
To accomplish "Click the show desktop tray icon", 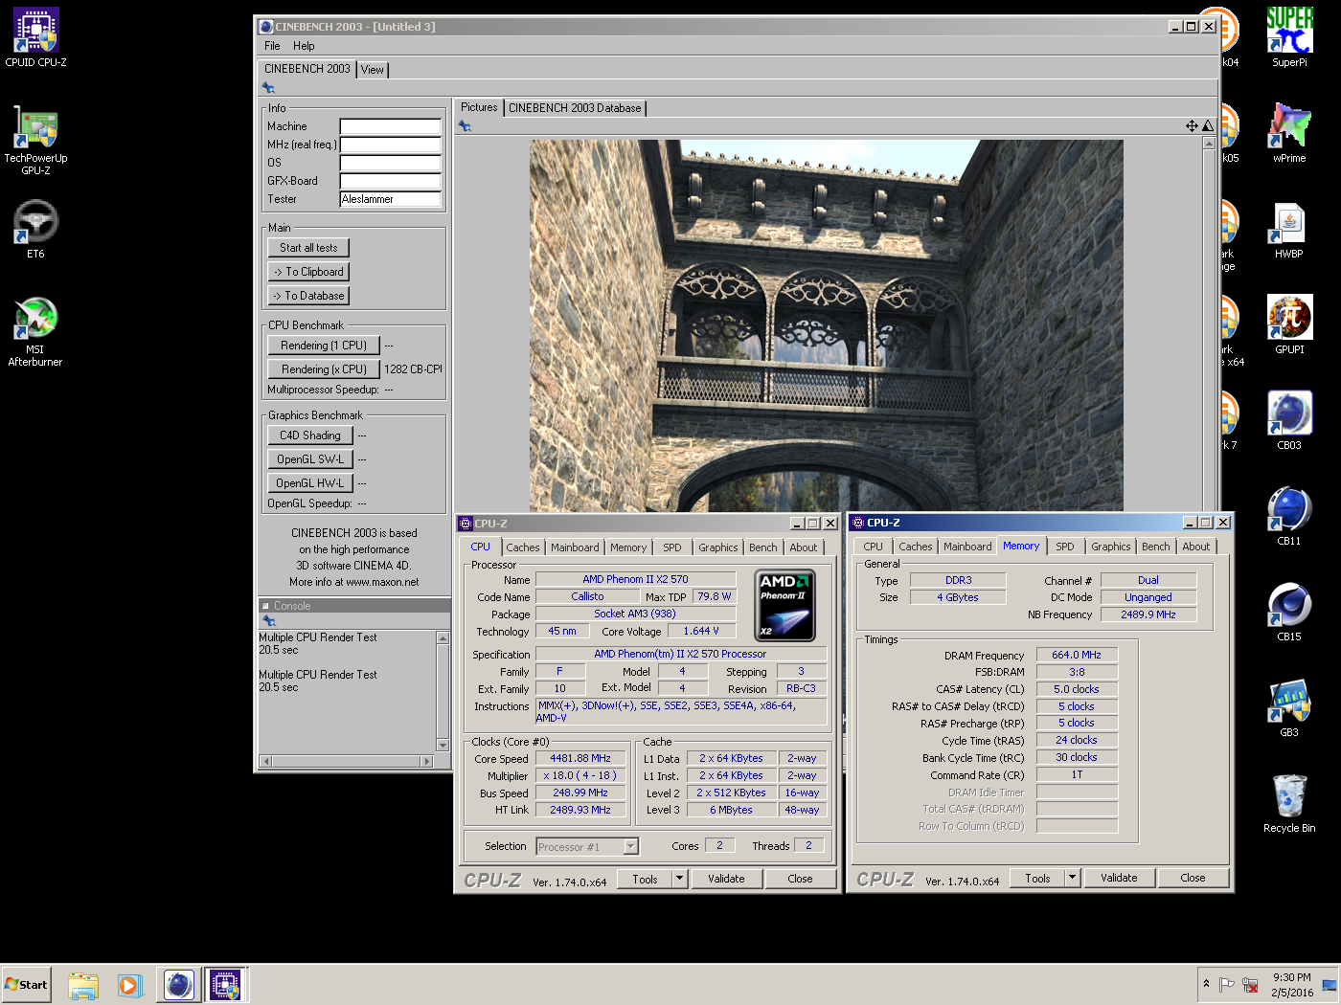I will pyautogui.click(x=1330, y=985).
